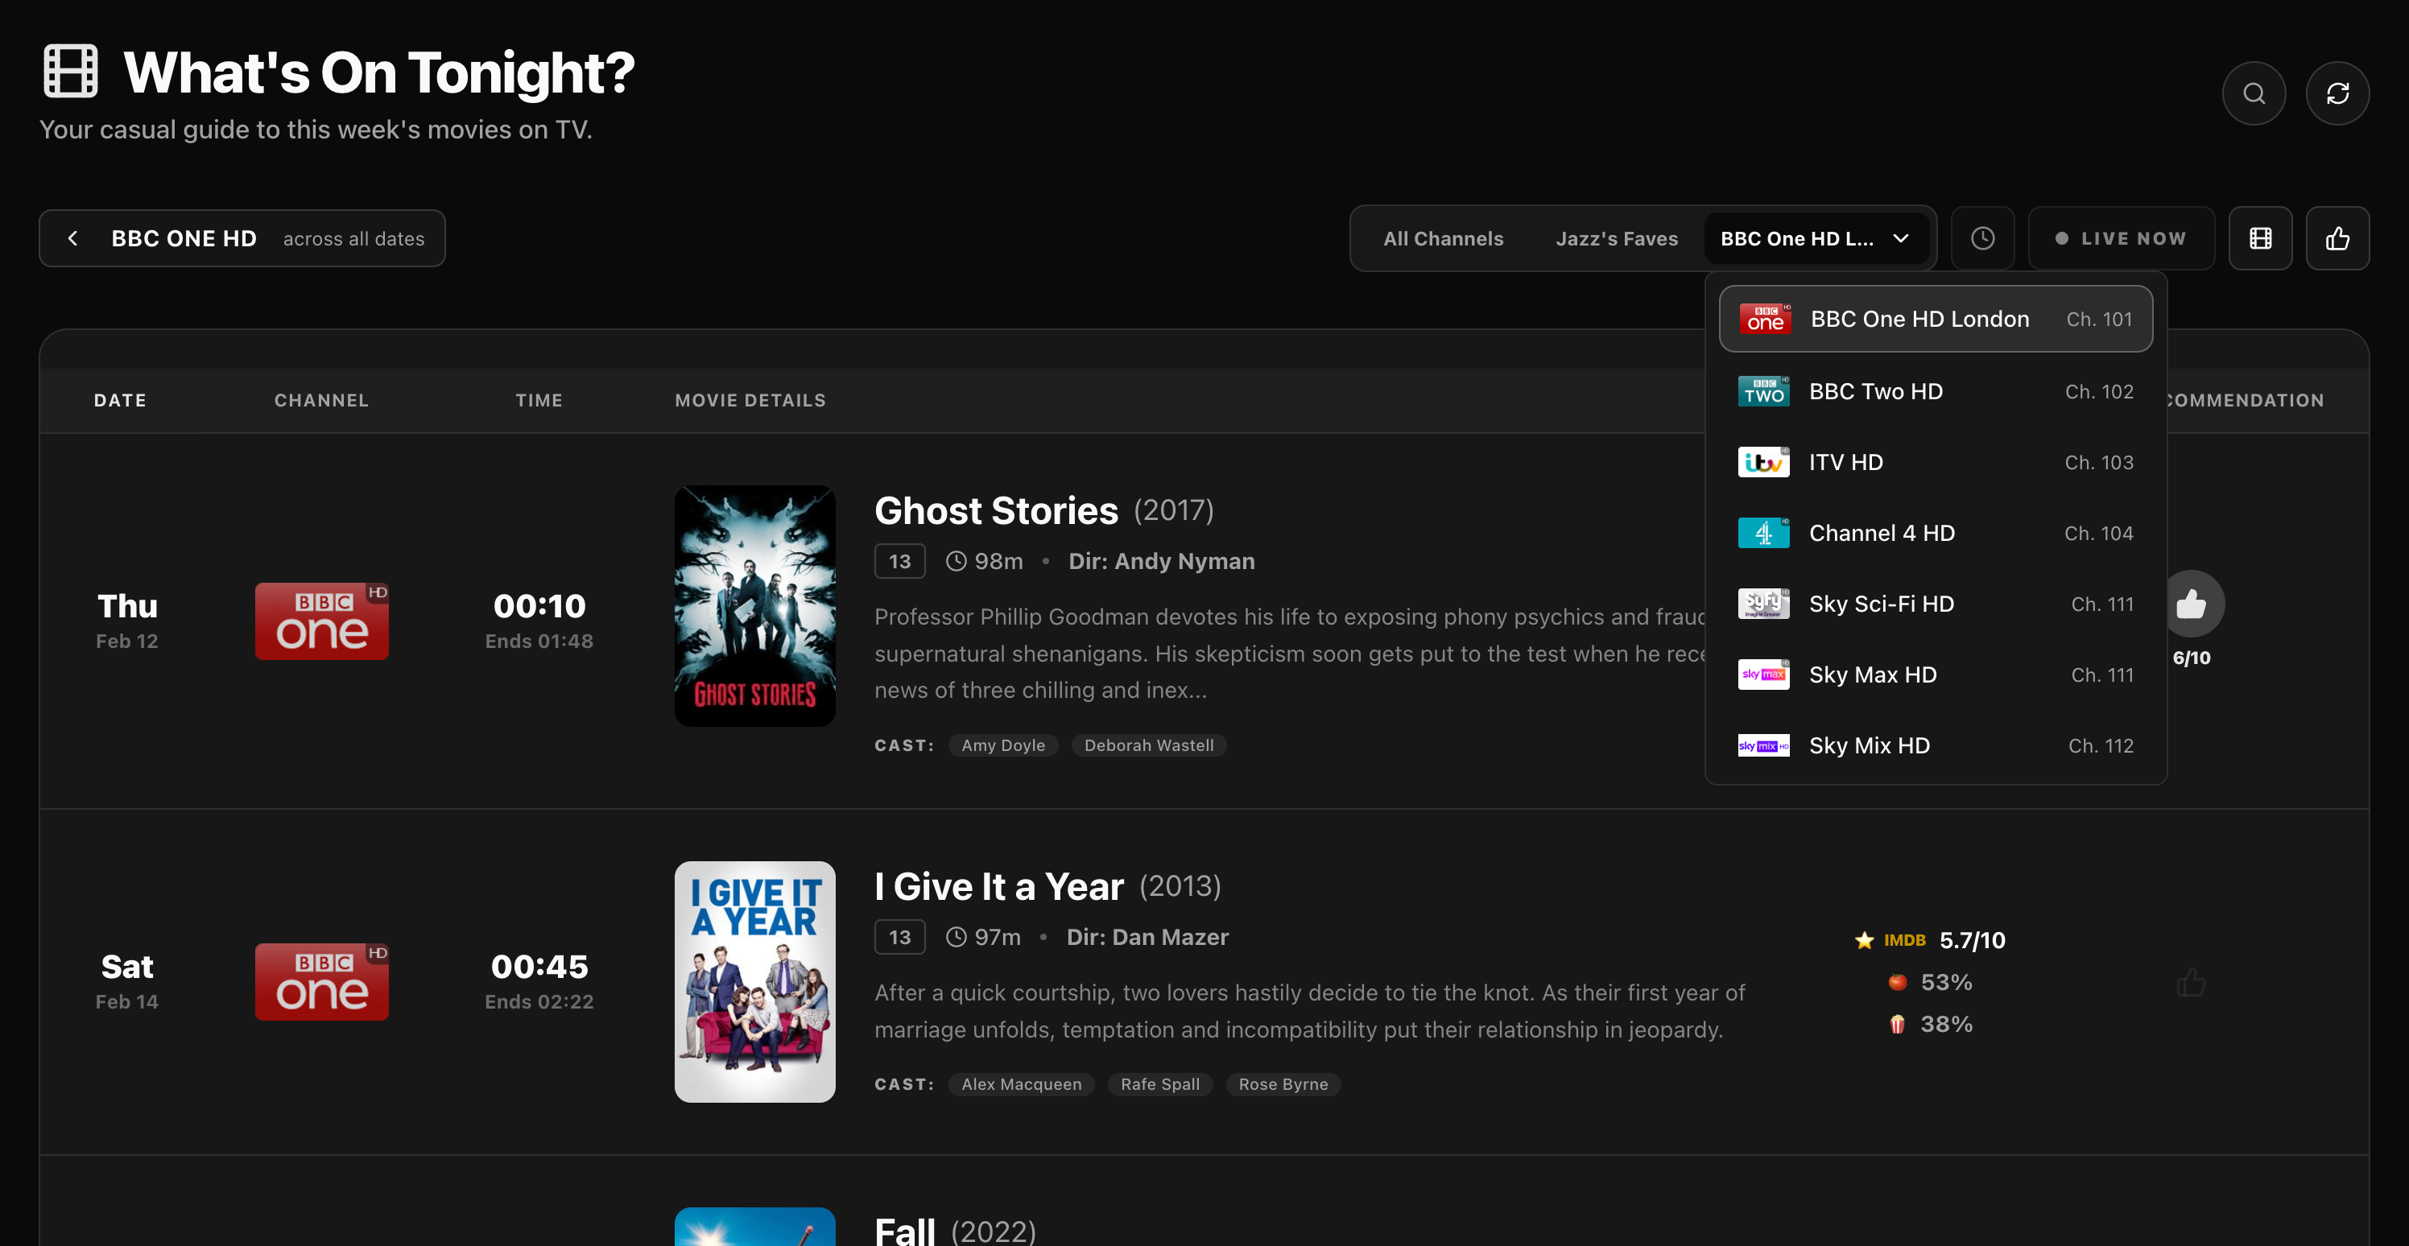Click the film grid view icon

tap(2261, 237)
